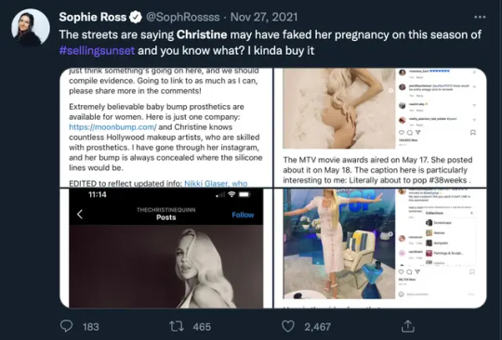Viewport: 502px width, 340px height.
Task: Click the moonbump.com link in the text
Action: click(x=112, y=127)
